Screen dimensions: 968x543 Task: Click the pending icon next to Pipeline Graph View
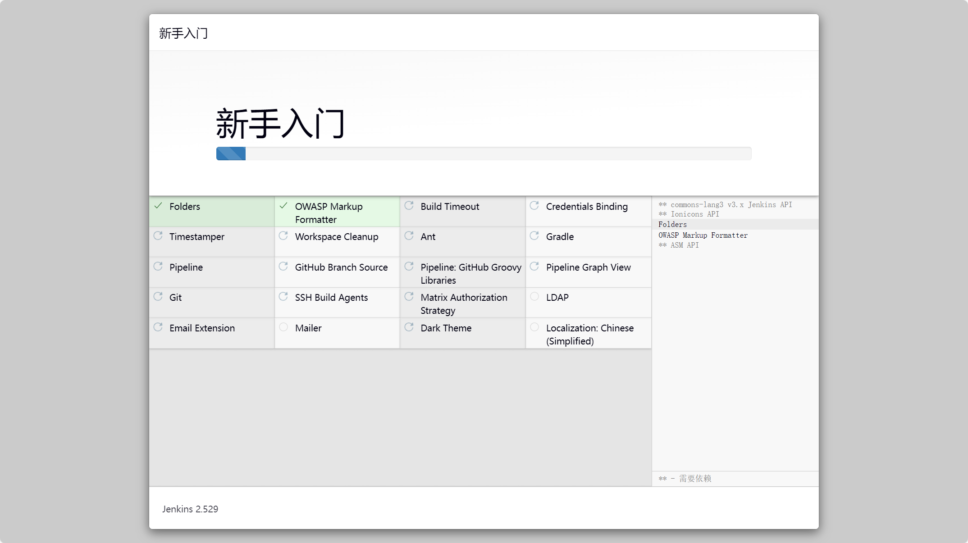(534, 267)
